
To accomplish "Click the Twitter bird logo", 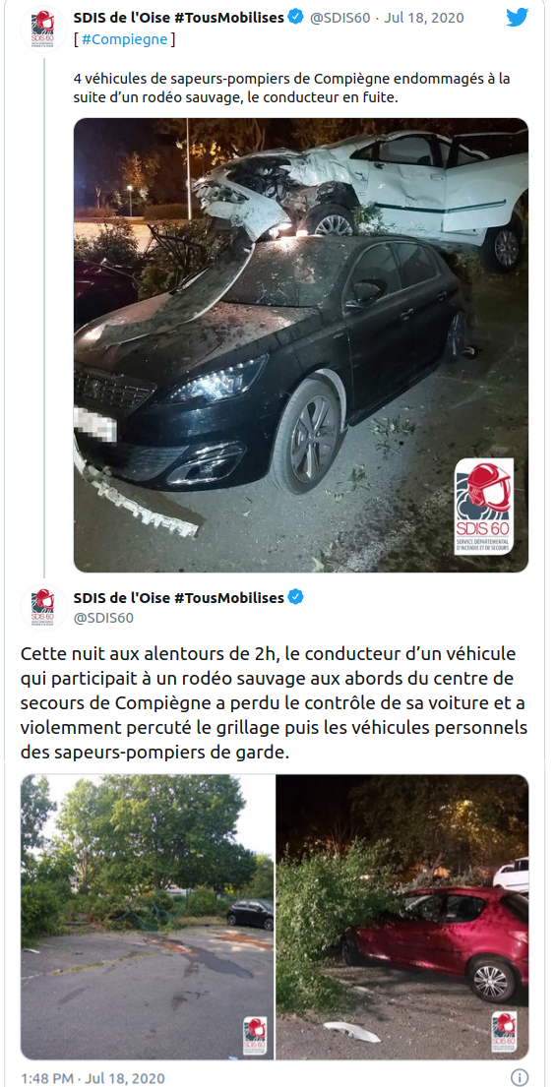I will (x=518, y=18).
